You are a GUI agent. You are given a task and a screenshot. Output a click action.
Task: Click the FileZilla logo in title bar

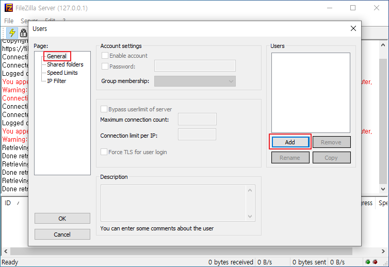[x=8, y=8]
